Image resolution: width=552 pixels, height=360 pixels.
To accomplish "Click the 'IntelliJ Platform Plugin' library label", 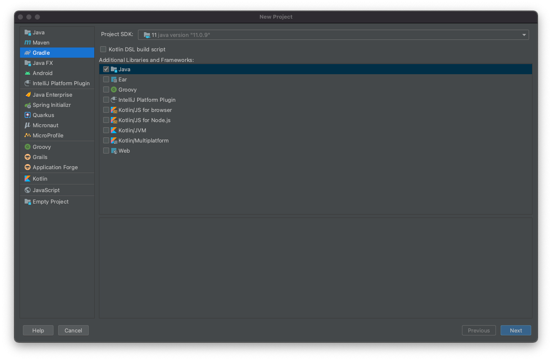I will 147,100.
